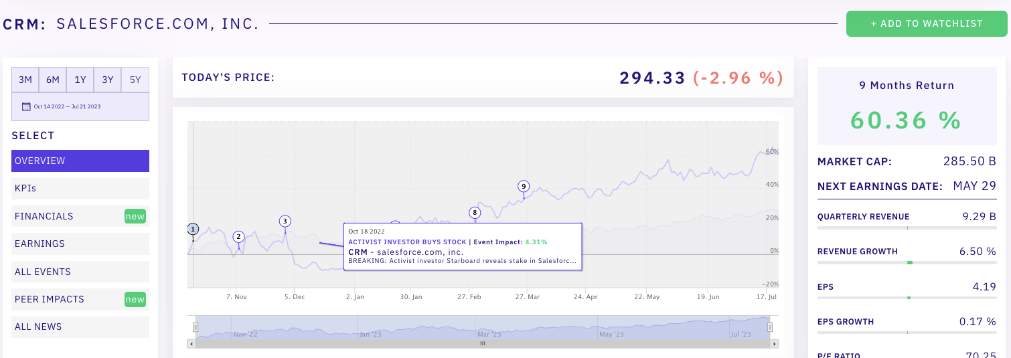The height and width of the screenshot is (358, 1011).
Task: Click event marker 2 on chart
Action: pyautogui.click(x=239, y=236)
